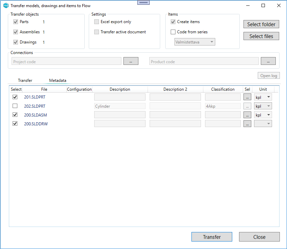
Task: Open the Product code browse button
Action: (268, 61)
